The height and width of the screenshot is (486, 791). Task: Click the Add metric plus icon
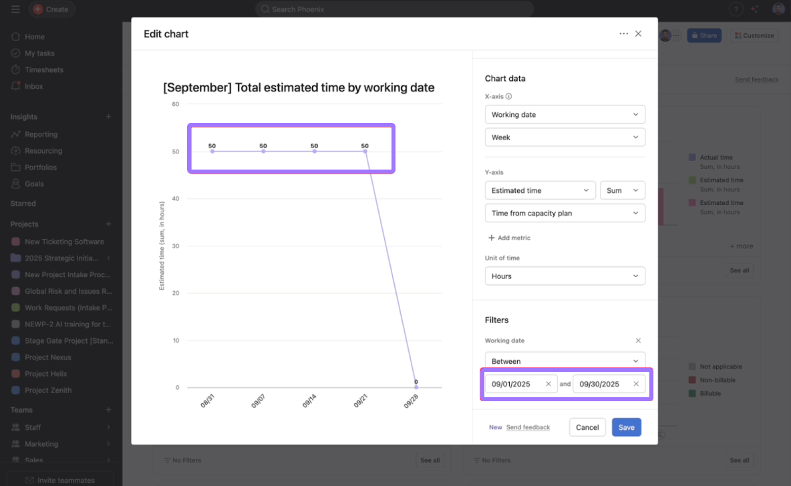pos(492,238)
